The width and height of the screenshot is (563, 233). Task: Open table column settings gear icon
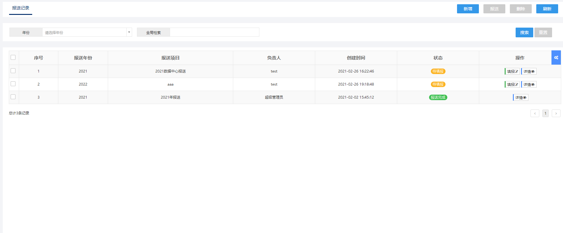pos(556,58)
